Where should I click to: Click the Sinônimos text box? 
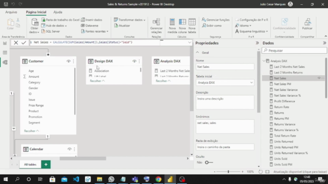tap(225, 126)
